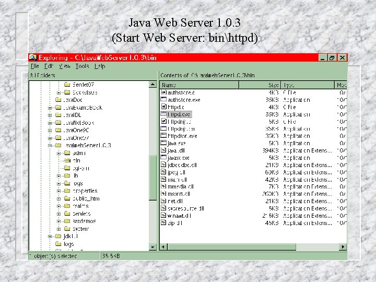Collapse the JavaWebServer1.0.3 folder
Viewport: 376px width, 282px height.
(50, 145)
